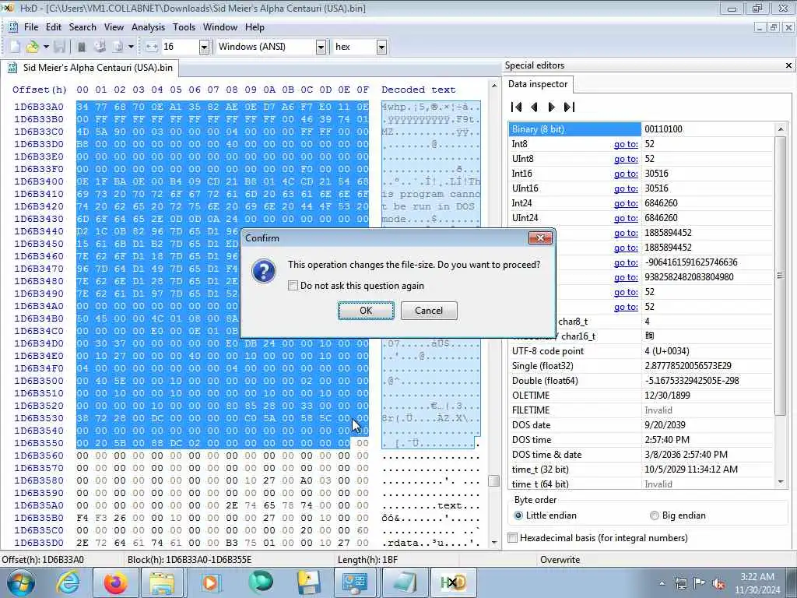
Task: Open the Window menu
Action: pos(220,27)
